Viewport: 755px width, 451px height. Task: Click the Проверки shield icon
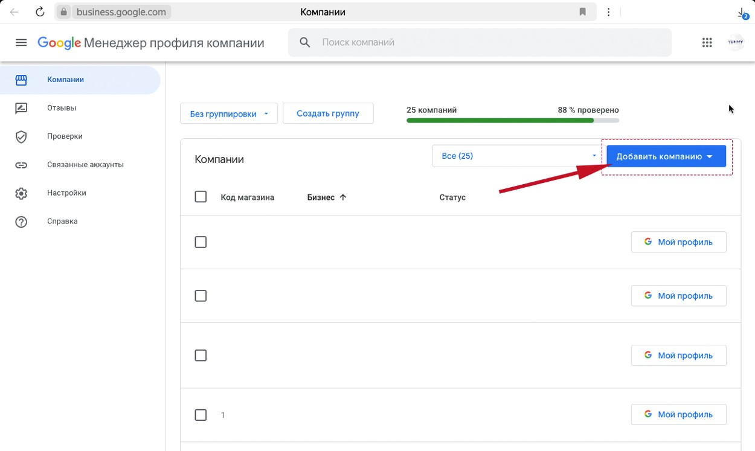(x=21, y=136)
